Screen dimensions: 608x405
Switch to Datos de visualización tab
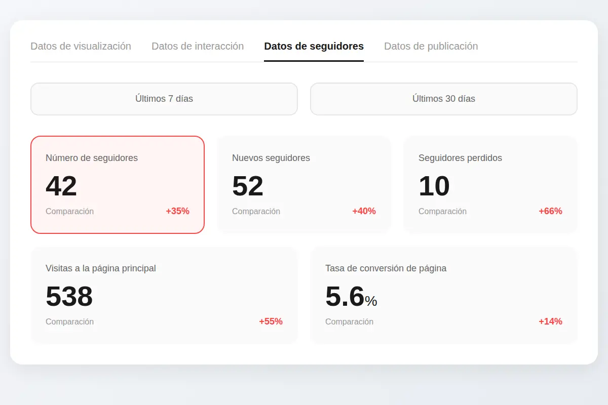pos(81,46)
